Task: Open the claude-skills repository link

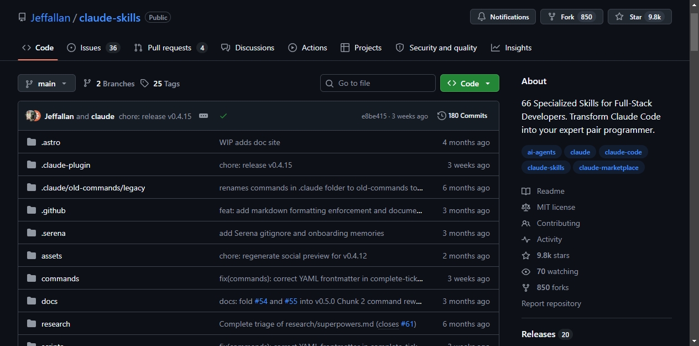Action: 109,17
